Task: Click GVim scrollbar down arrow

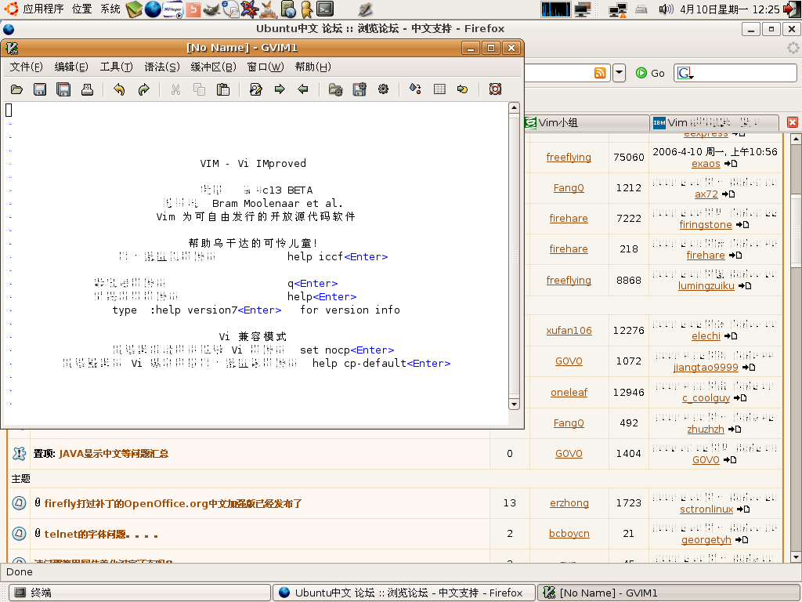Action: [514, 404]
